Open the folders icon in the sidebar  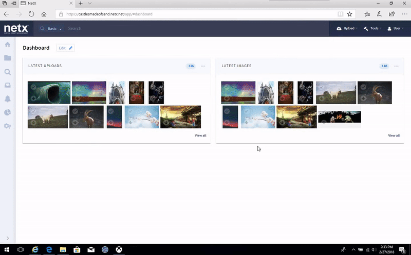tap(8, 58)
